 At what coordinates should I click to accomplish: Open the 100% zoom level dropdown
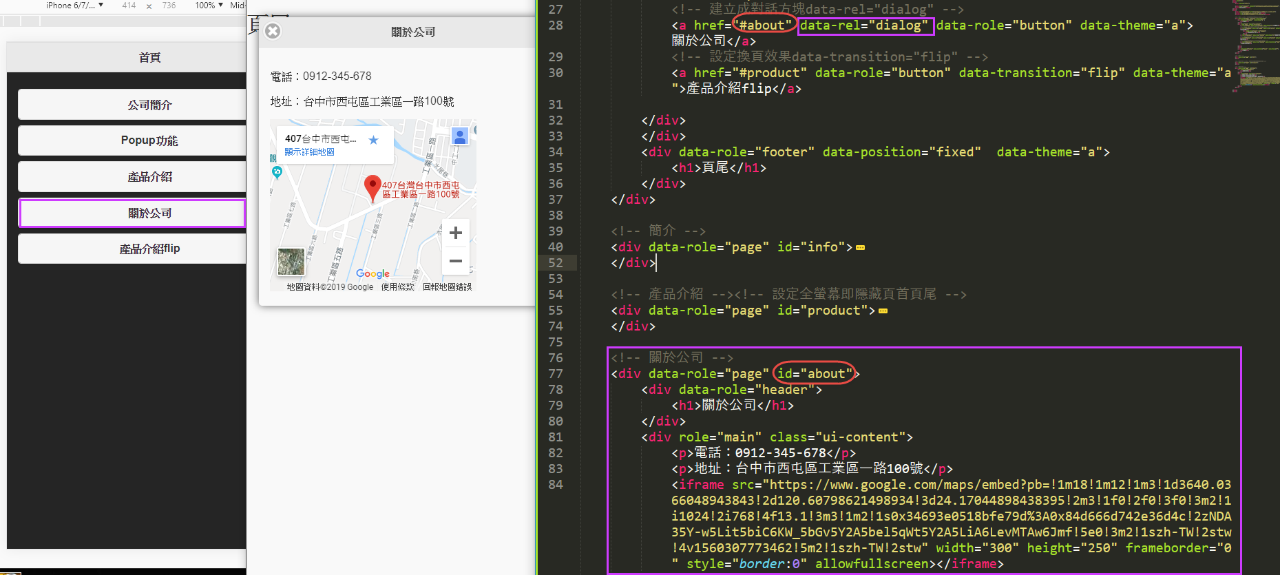209,6
